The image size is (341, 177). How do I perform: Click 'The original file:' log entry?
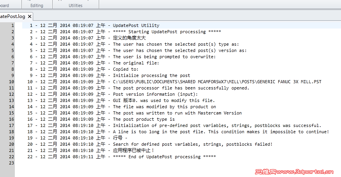[136, 63]
